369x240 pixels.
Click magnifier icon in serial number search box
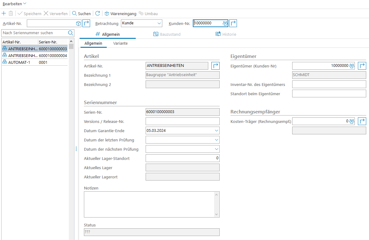click(x=70, y=33)
